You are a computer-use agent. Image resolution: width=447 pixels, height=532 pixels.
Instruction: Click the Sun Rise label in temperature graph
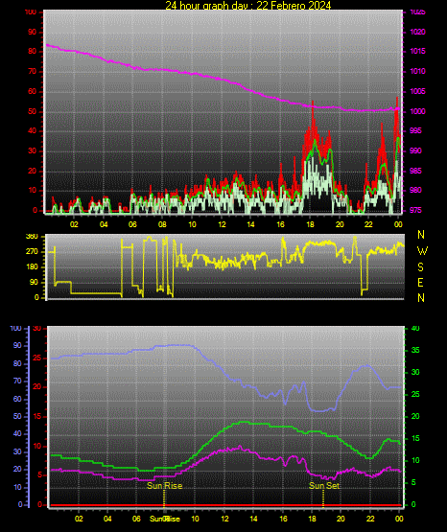pos(165,486)
